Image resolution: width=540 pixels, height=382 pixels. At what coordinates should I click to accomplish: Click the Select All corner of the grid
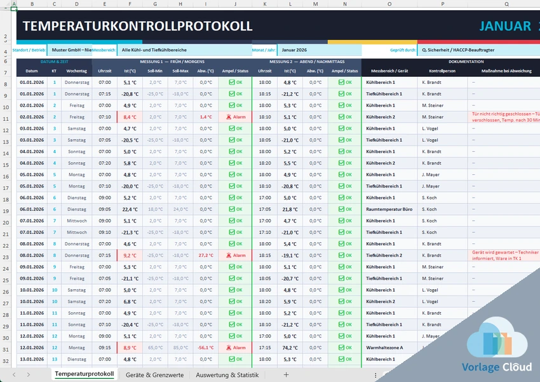click(5, 4)
